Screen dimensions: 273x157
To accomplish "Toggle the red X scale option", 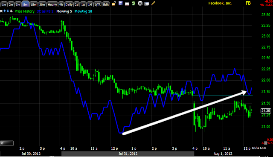I will point(271,143).
